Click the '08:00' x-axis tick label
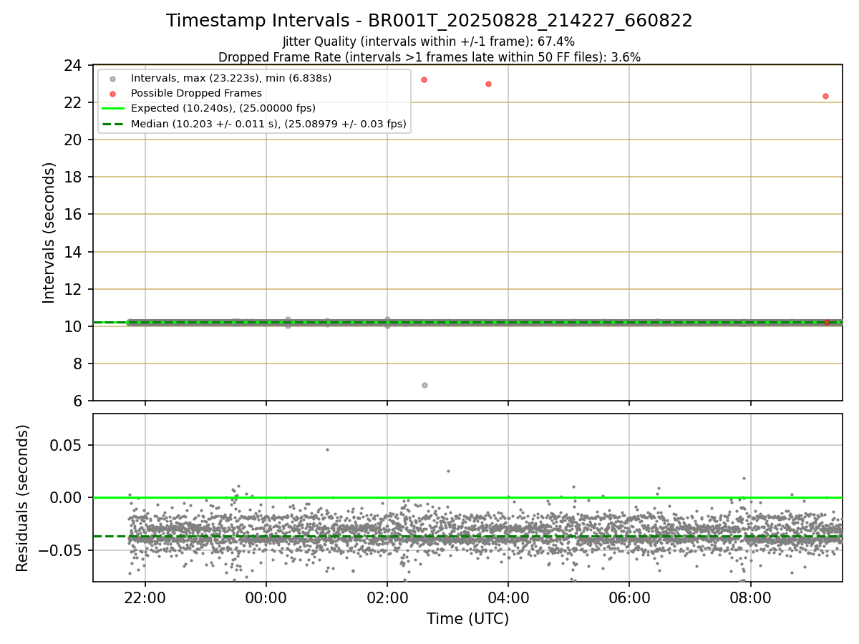Screen dimensions: 859x644 pos(750,598)
